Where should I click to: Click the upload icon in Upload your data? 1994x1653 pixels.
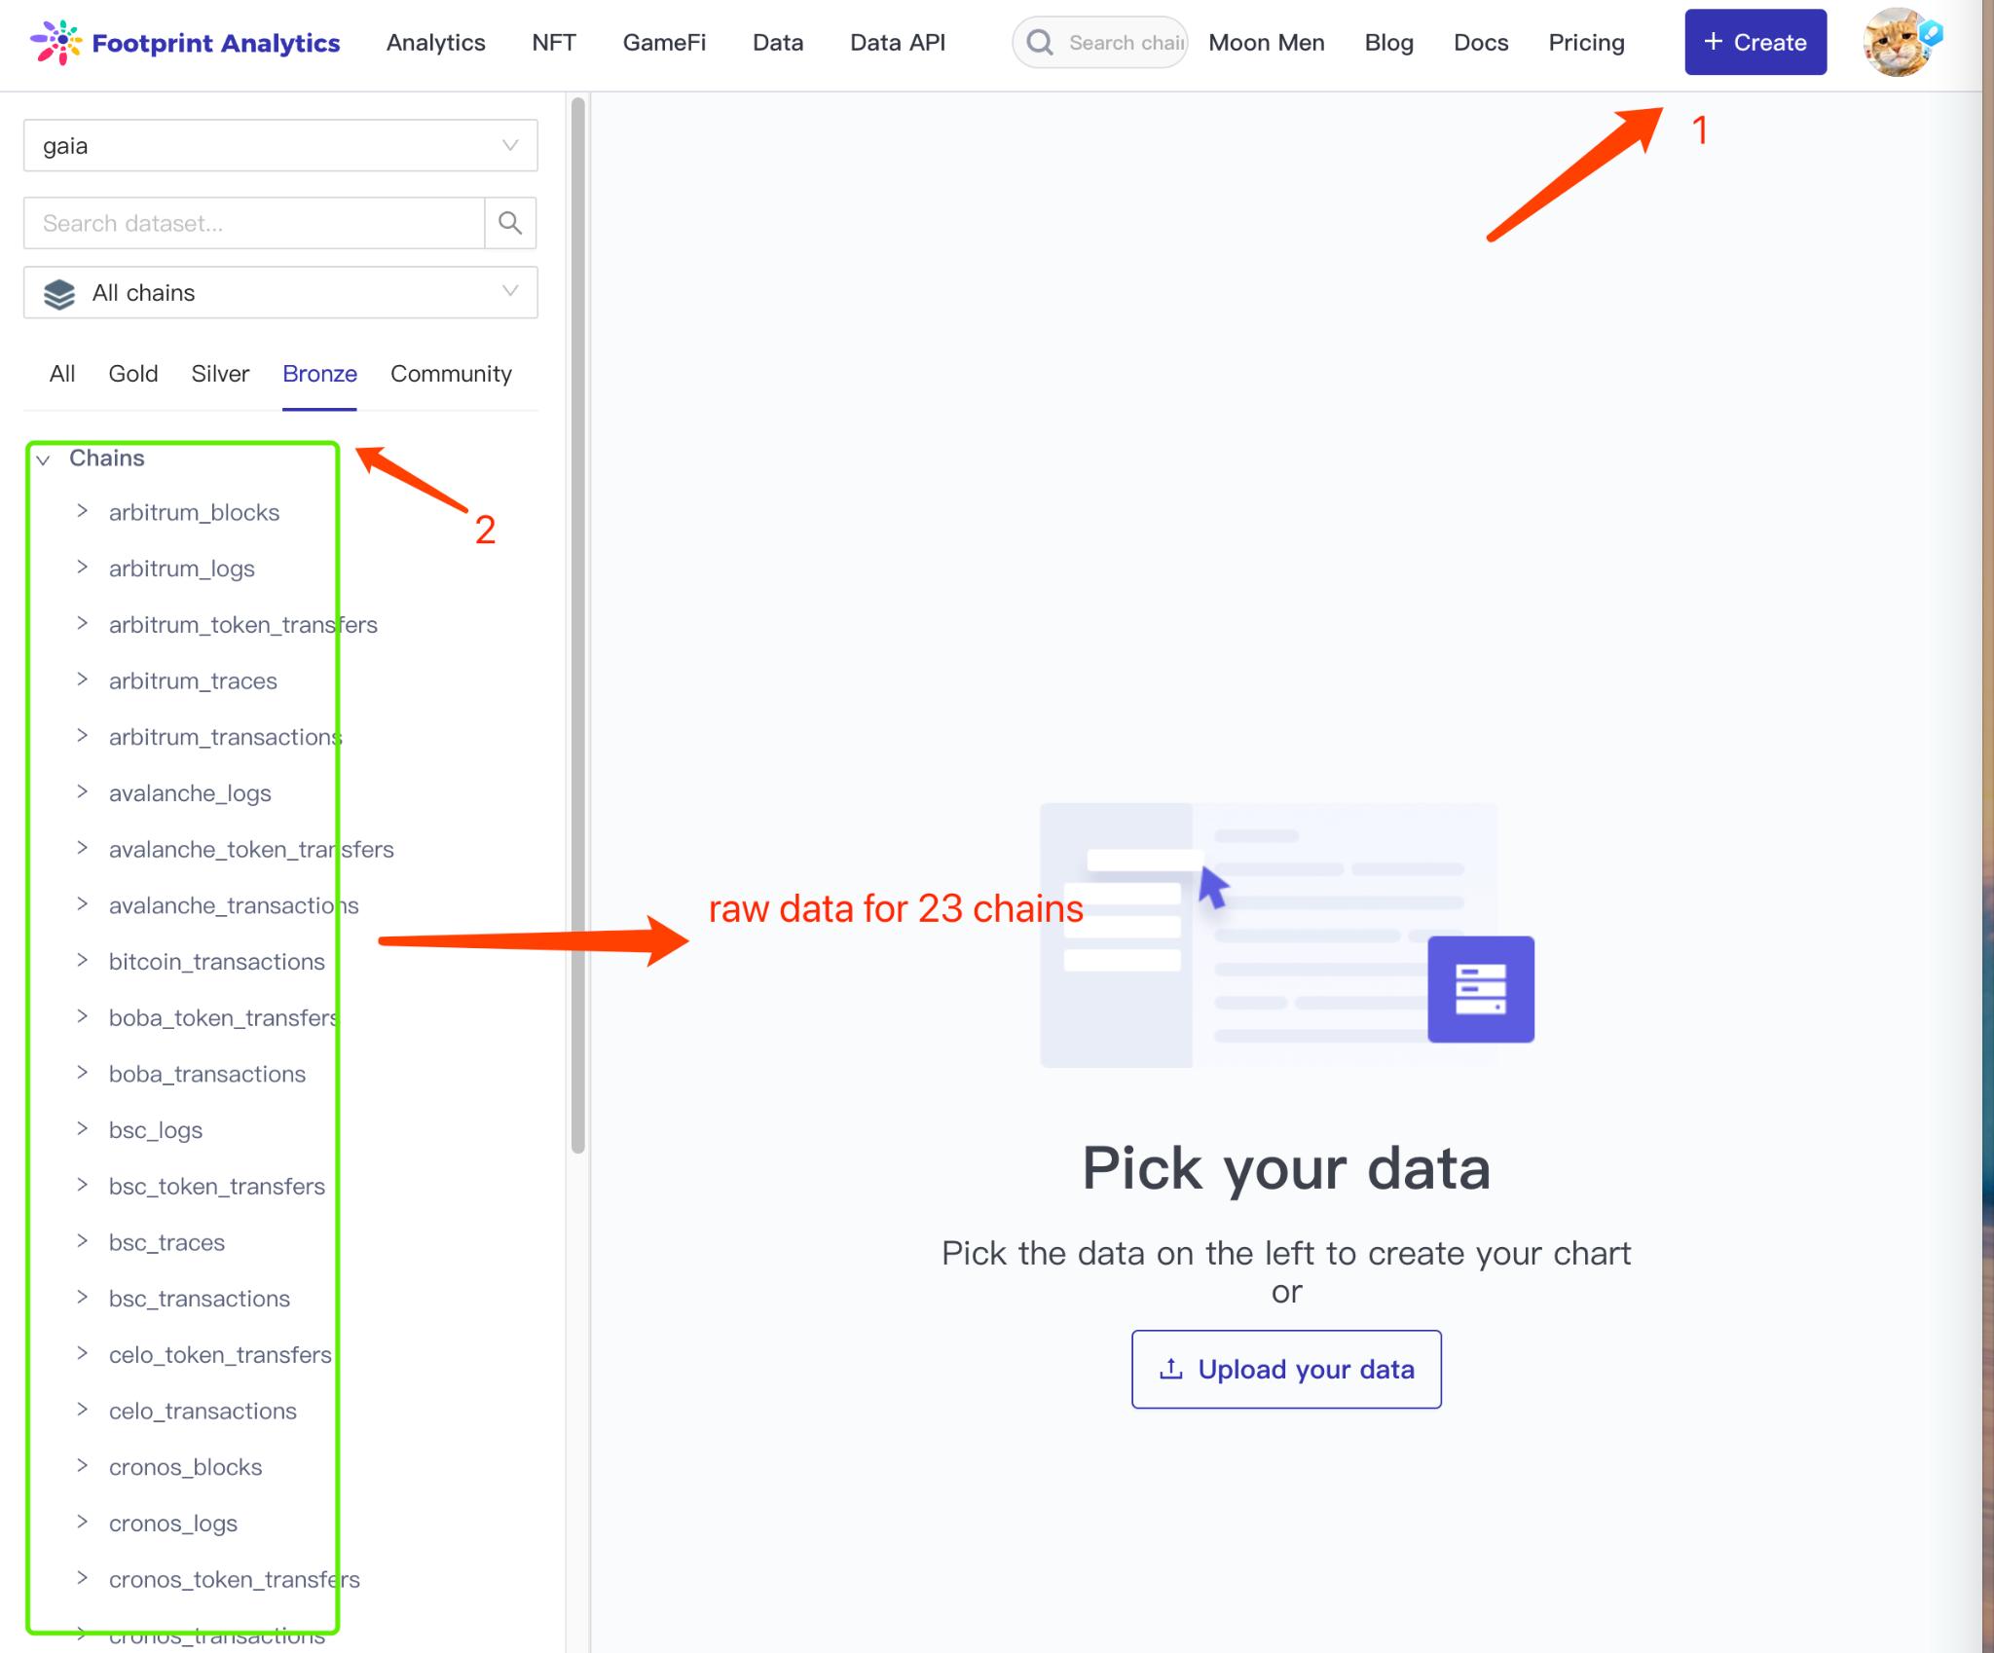(1171, 1370)
